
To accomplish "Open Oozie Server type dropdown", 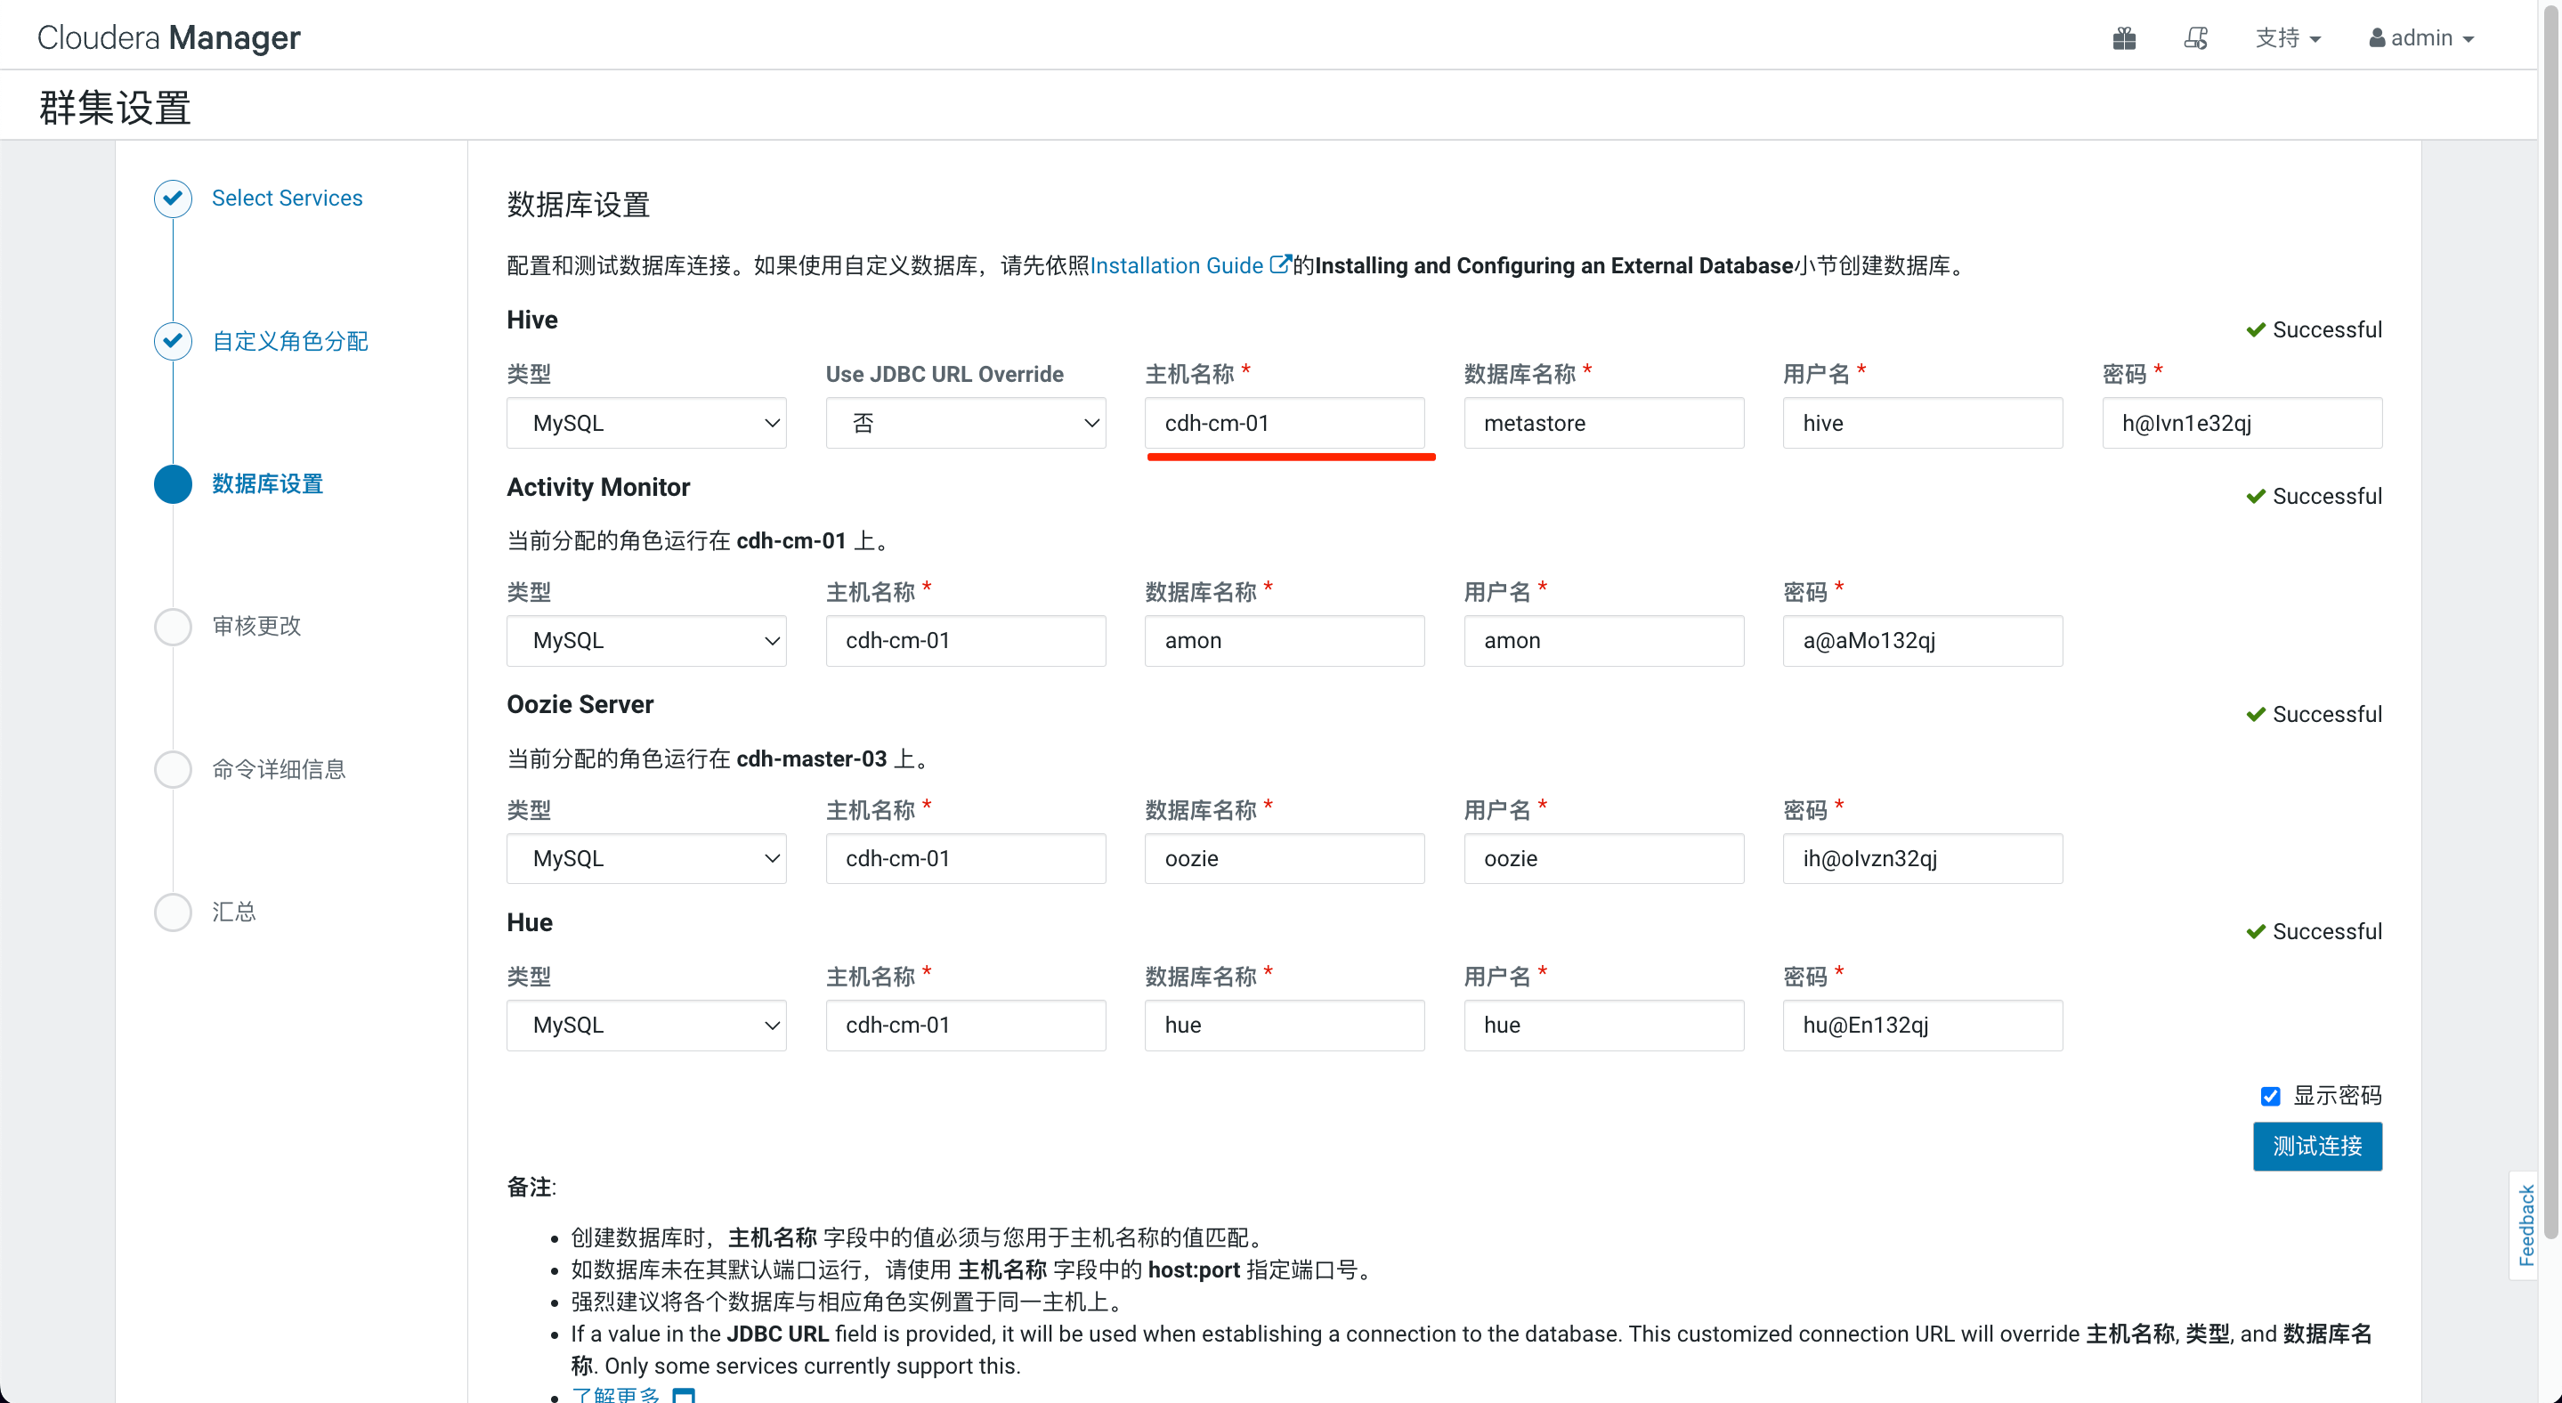I will pyautogui.click(x=646, y=858).
